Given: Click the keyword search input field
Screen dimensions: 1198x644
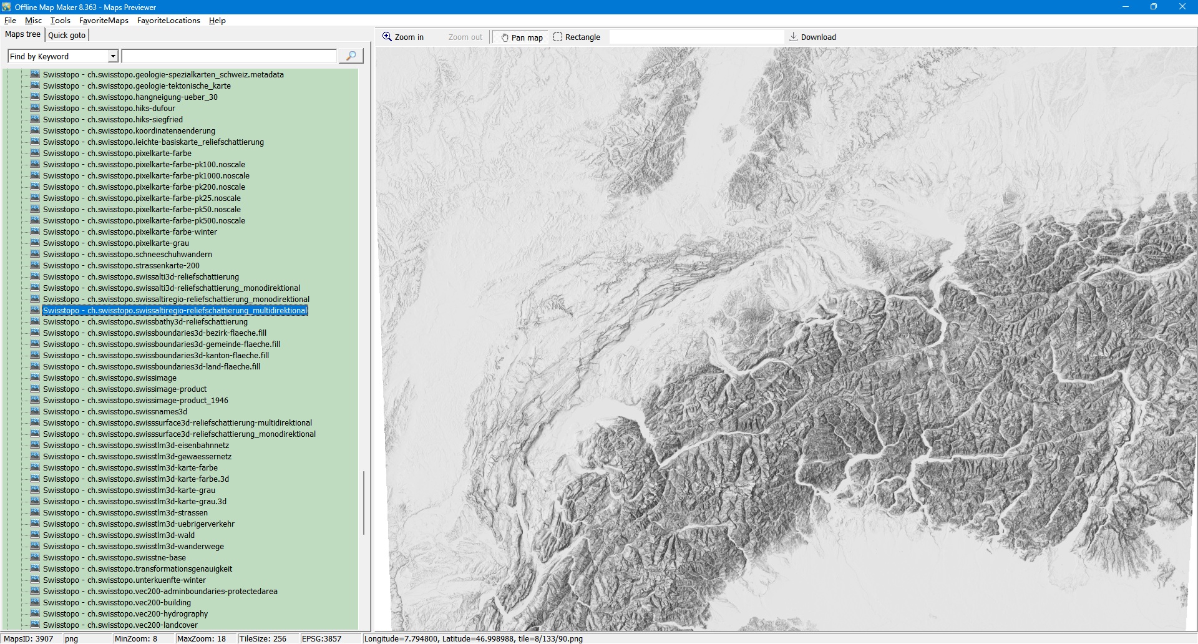Looking at the screenshot, I should pos(229,56).
